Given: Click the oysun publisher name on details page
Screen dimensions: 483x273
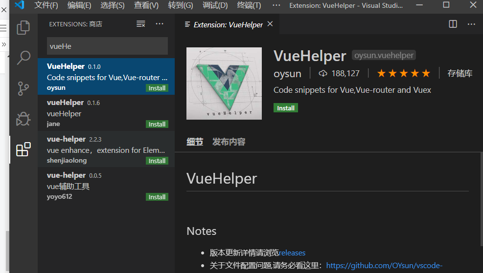Looking at the screenshot, I should 287,74.
